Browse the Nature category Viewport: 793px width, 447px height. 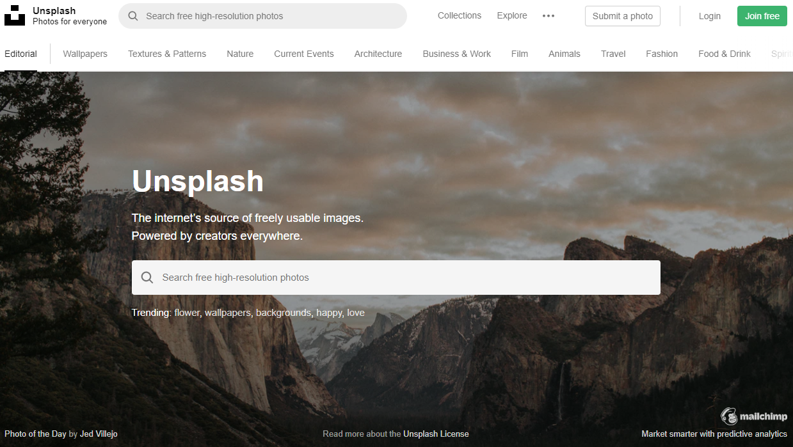240,54
